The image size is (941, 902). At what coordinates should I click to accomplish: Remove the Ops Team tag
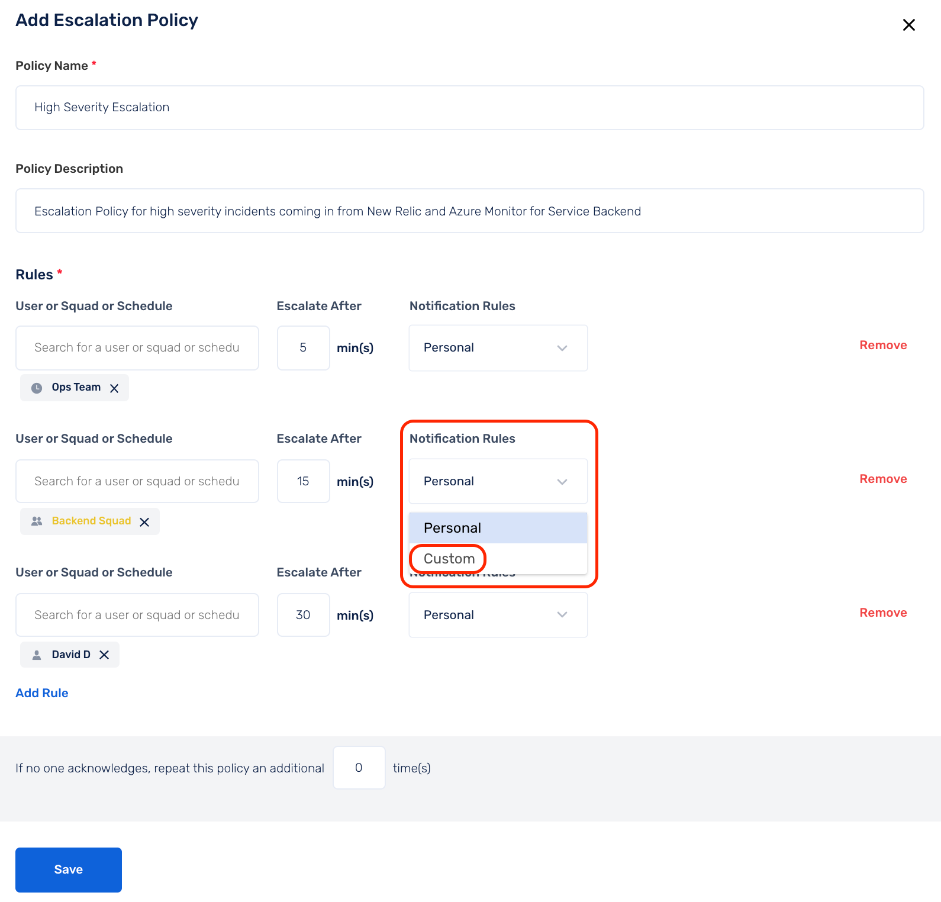[114, 388]
